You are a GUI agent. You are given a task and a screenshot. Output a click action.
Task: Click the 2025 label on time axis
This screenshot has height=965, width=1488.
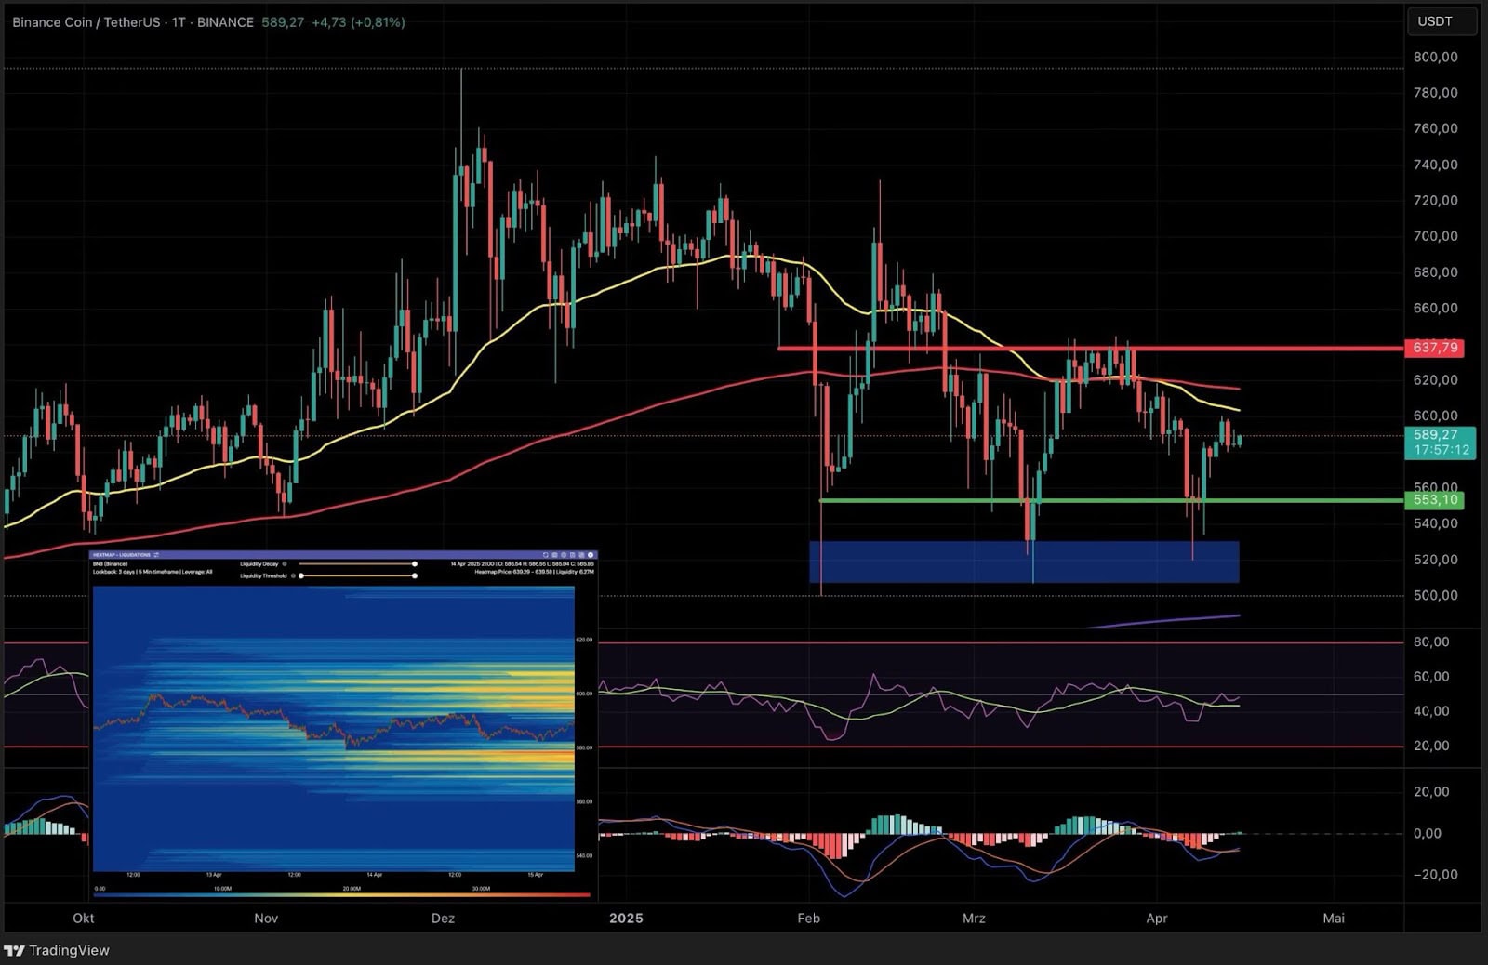click(x=626, y=918)
